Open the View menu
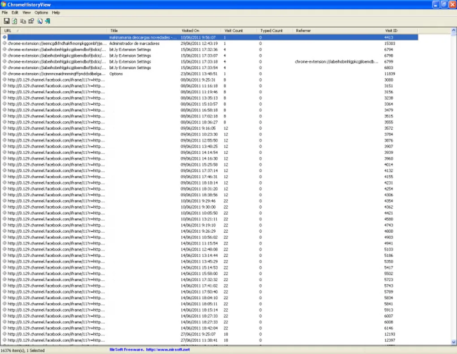This screenshot has width=457, height=354. (x=26, y=13)
